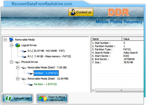Click the Physical Drives disk icon
Viewport: 146px width, 105px height.
[x=18, y=62]
